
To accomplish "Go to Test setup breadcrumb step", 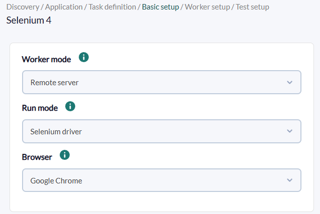I will point(252,7).
